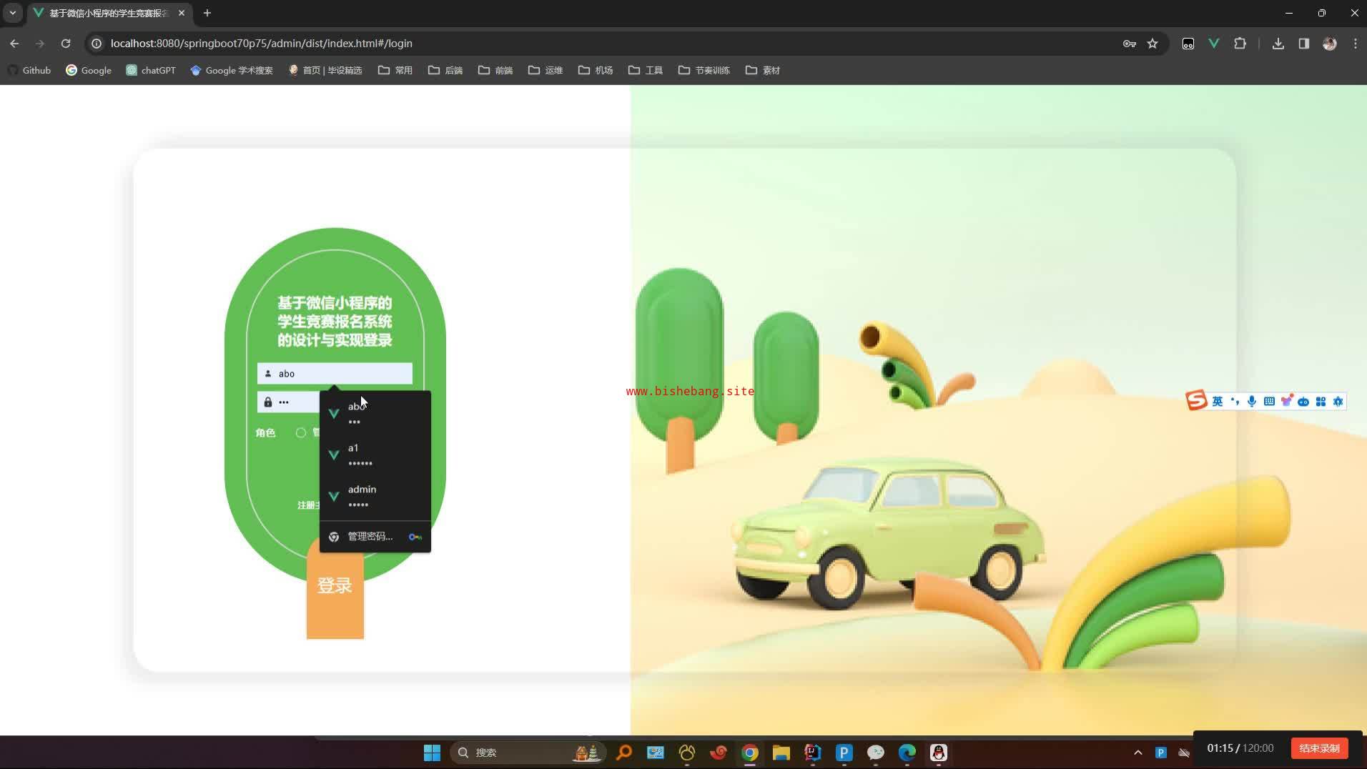Click the Sogou input method logo

pos(1196,401)
